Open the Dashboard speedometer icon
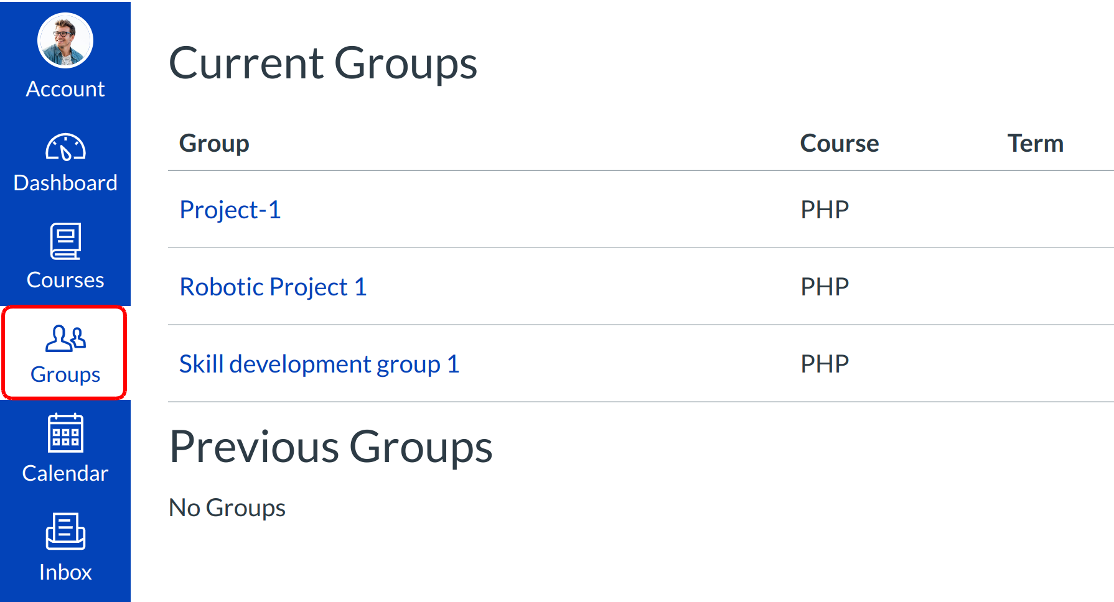This screenshot has width=1114, height=602. coord(65,148)
